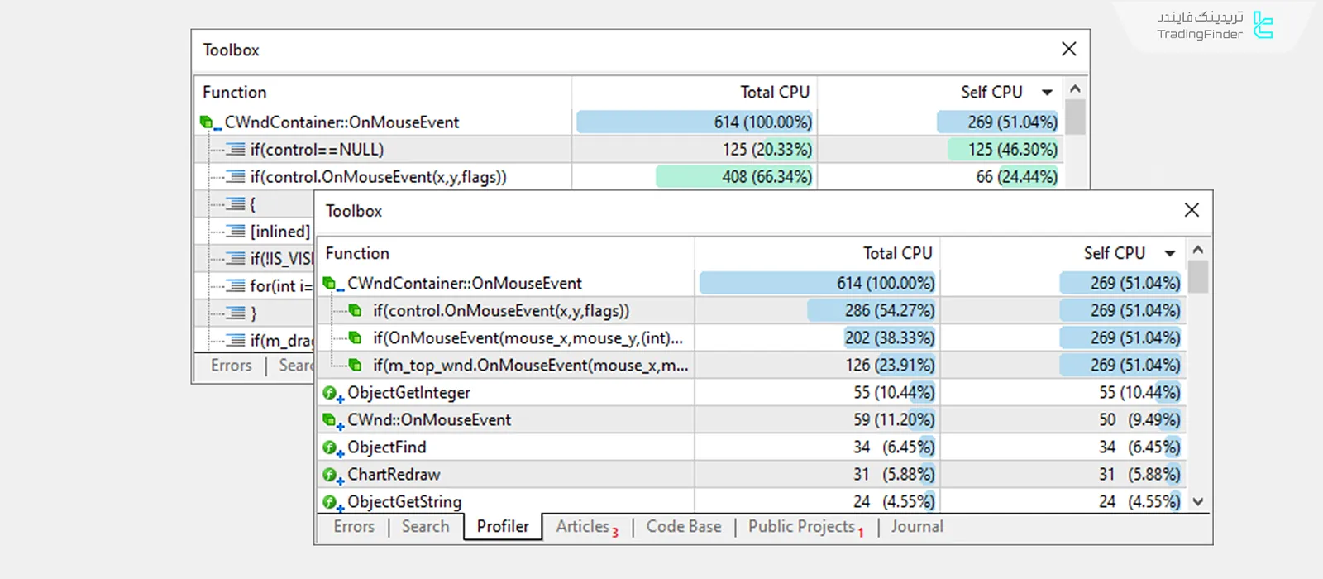Click the ChartRedraw function icon
The height and width of the screenshot is (579, 1323).
330,475
